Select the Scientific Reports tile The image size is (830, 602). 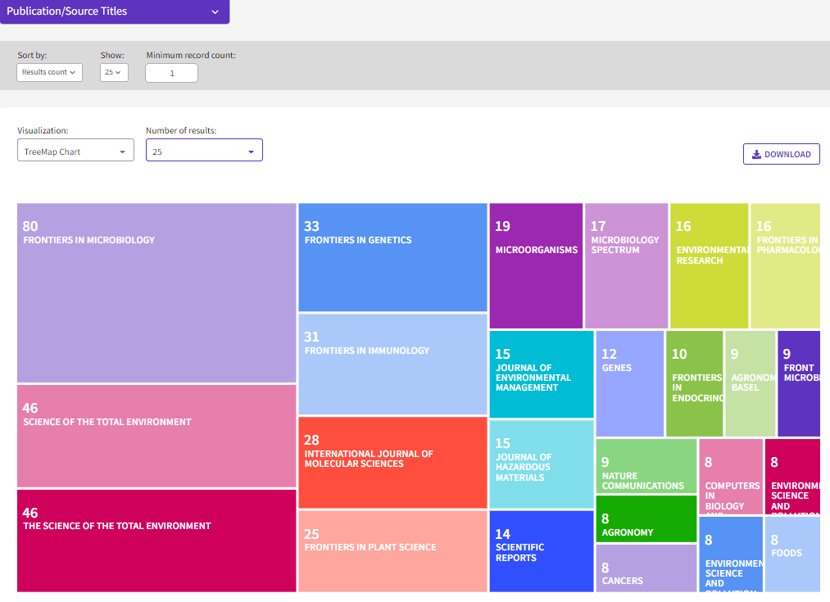point(542,551)
